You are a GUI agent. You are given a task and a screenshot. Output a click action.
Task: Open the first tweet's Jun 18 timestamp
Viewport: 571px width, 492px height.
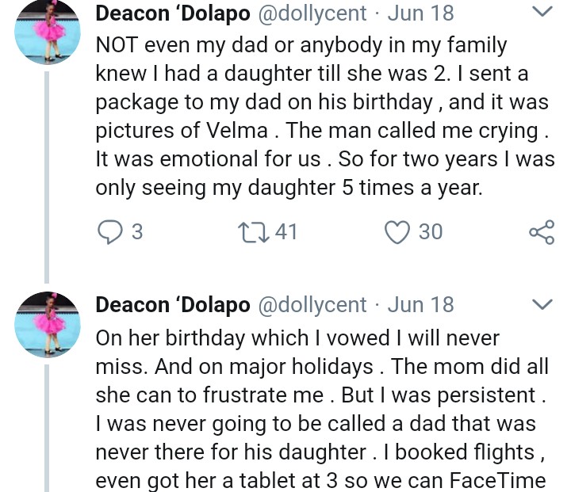(422, 13)
